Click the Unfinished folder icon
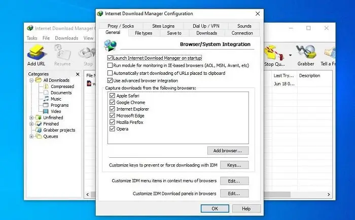 (39, 117)
